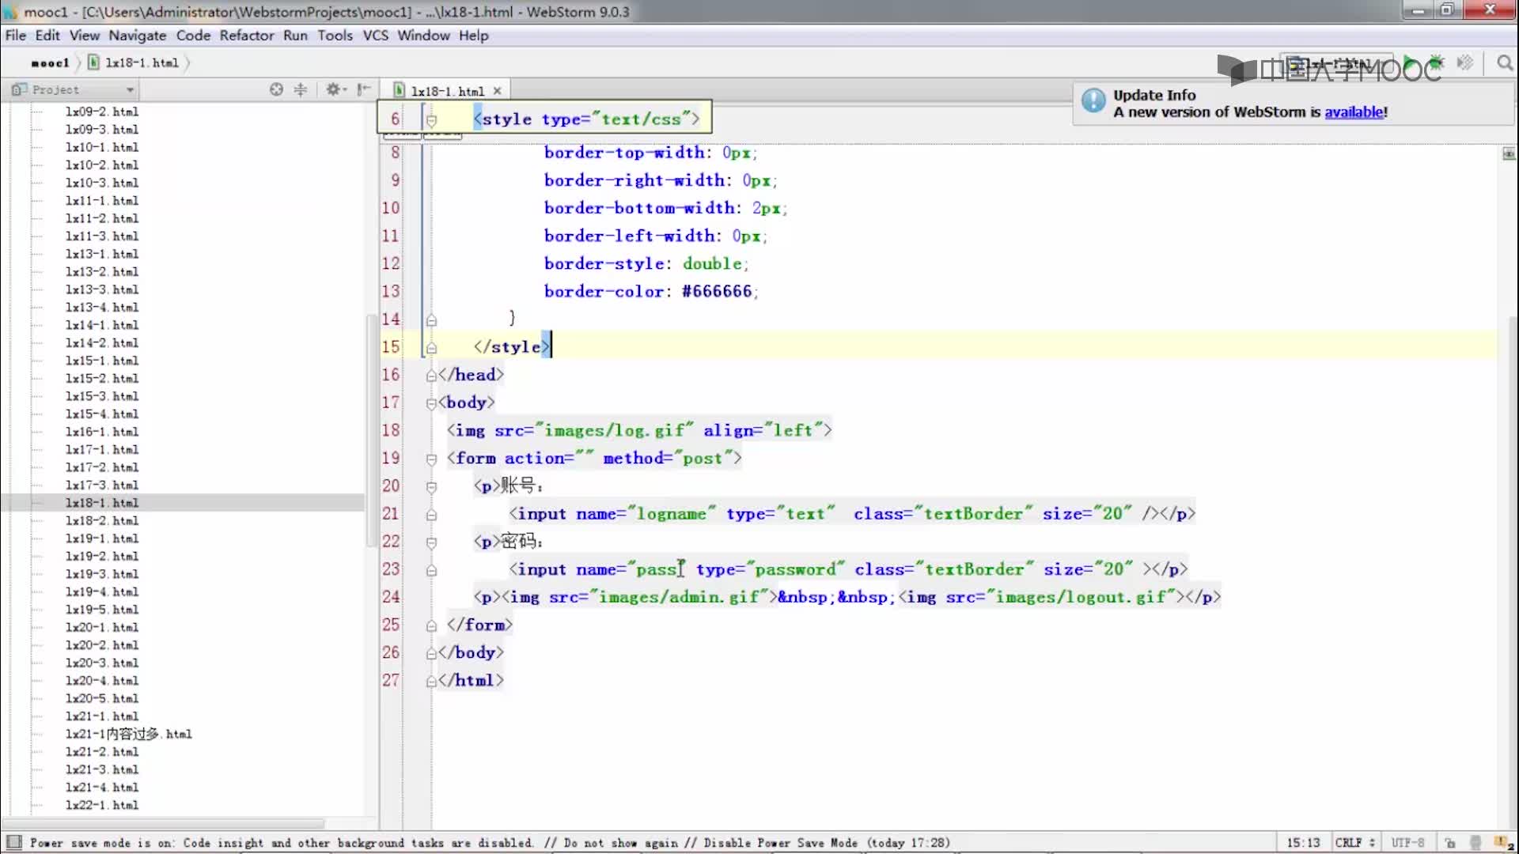Toggle fold marker at closing form line 25
Viewport: 1519px width, 854px height.
coord(431,625)
